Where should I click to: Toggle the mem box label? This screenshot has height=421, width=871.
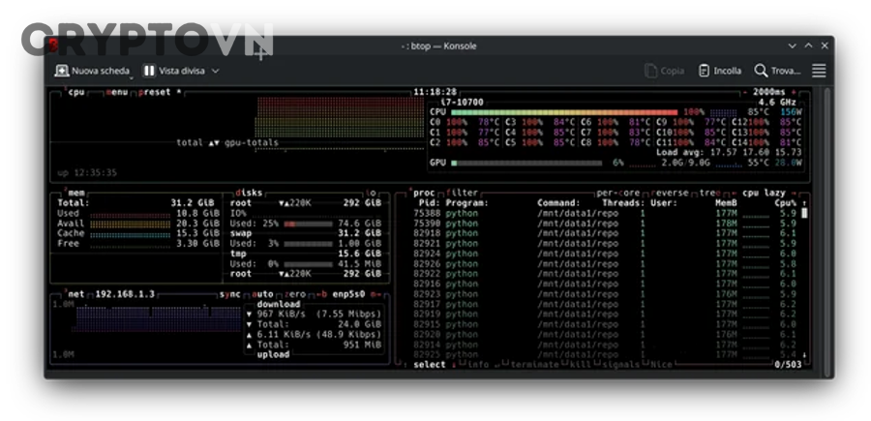click(76, 193)
